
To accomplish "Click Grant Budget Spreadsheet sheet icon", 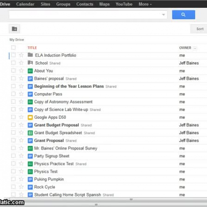I will [30, 133].
